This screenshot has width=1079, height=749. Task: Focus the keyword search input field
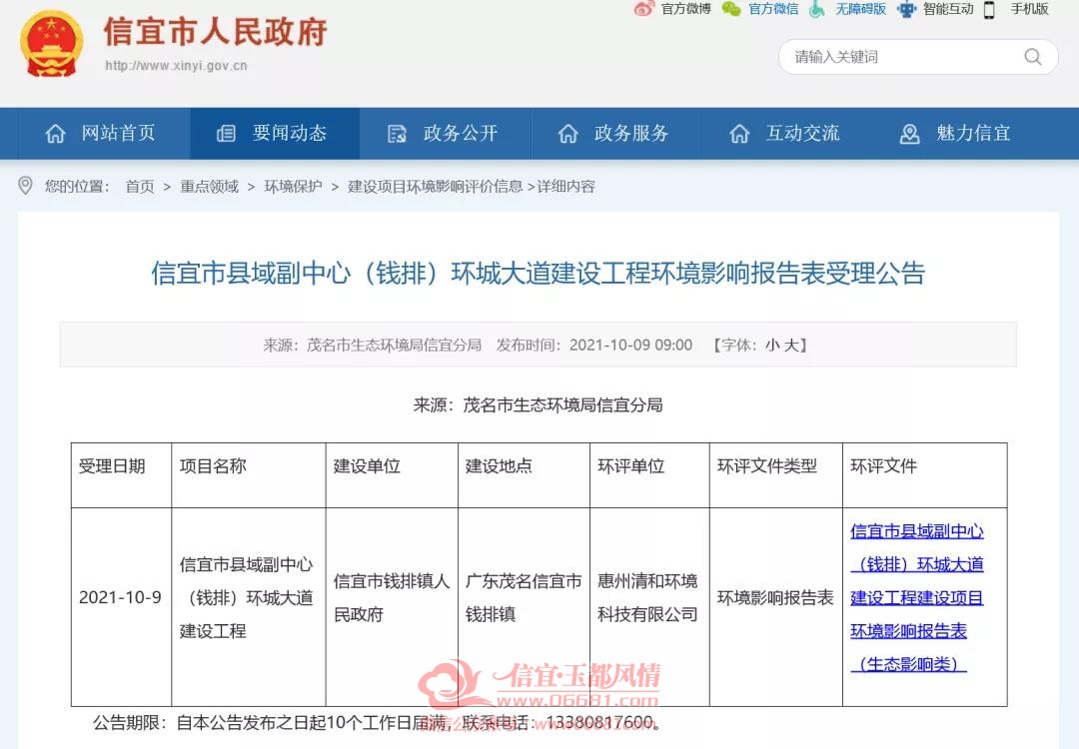918,56
